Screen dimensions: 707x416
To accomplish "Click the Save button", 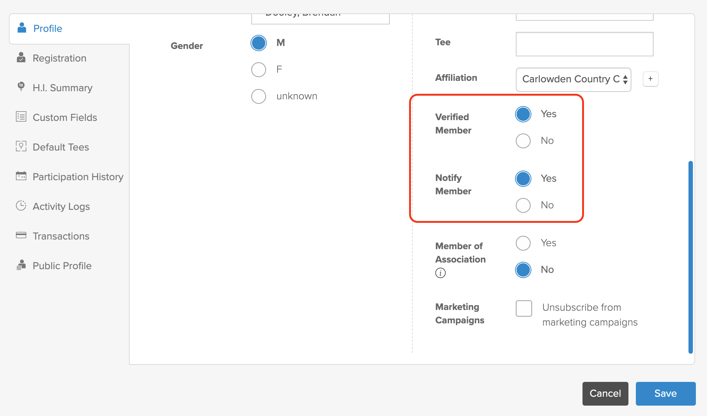I will point(665,393).
